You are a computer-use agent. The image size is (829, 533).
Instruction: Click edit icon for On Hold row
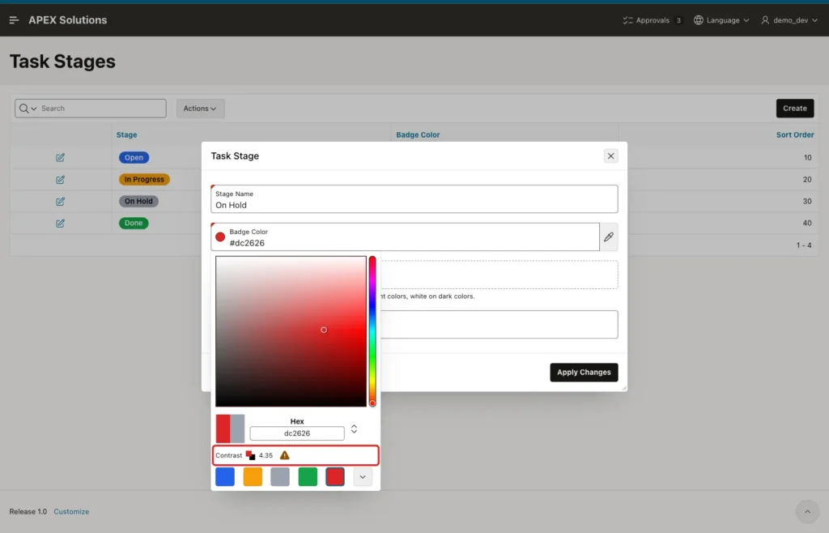tap(60, 202)
